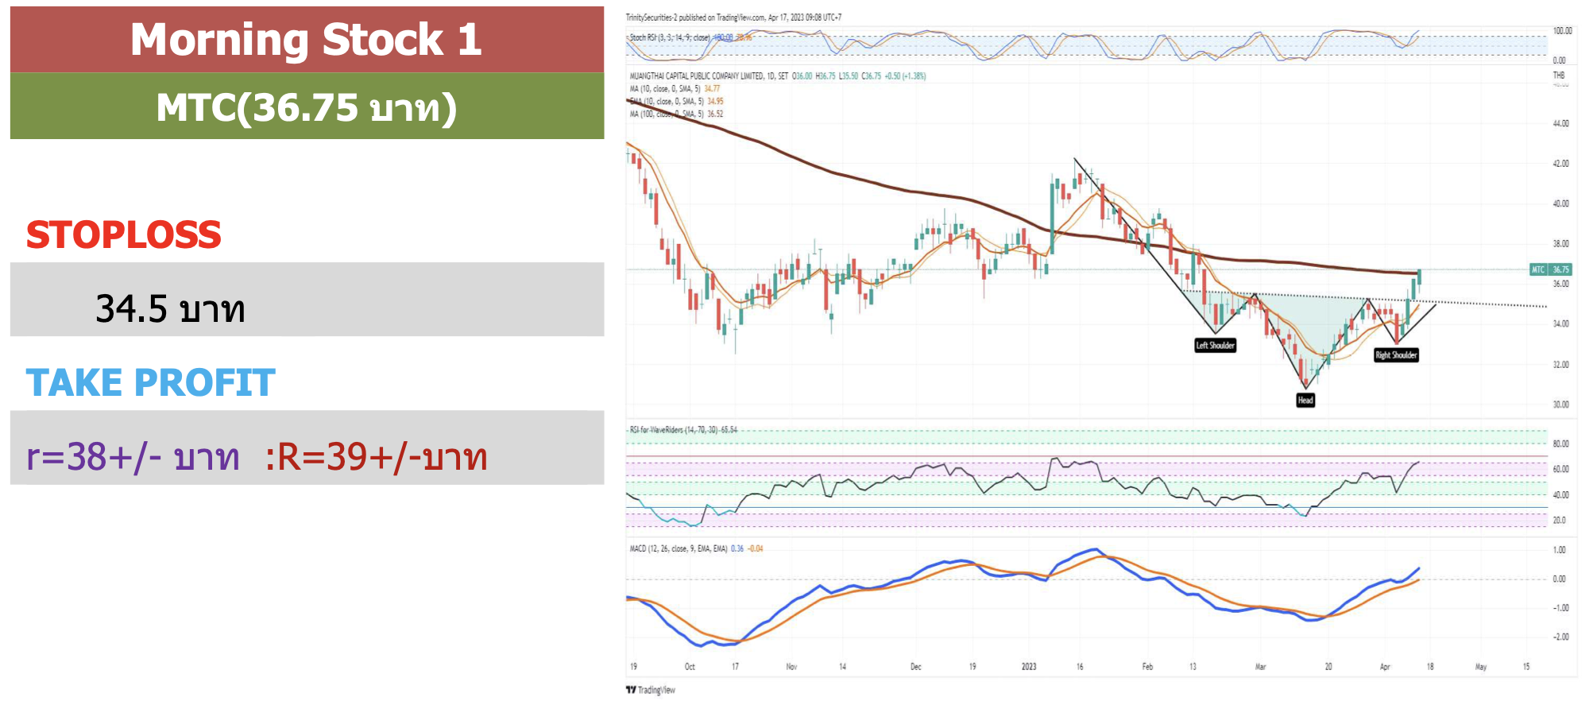Click the MA 100 legend showing 36.52
Viewport: 1589px width, 709px height.
pos(676,114)
